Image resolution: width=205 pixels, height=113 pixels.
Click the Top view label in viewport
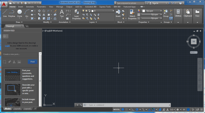click(x=47, y=31)
